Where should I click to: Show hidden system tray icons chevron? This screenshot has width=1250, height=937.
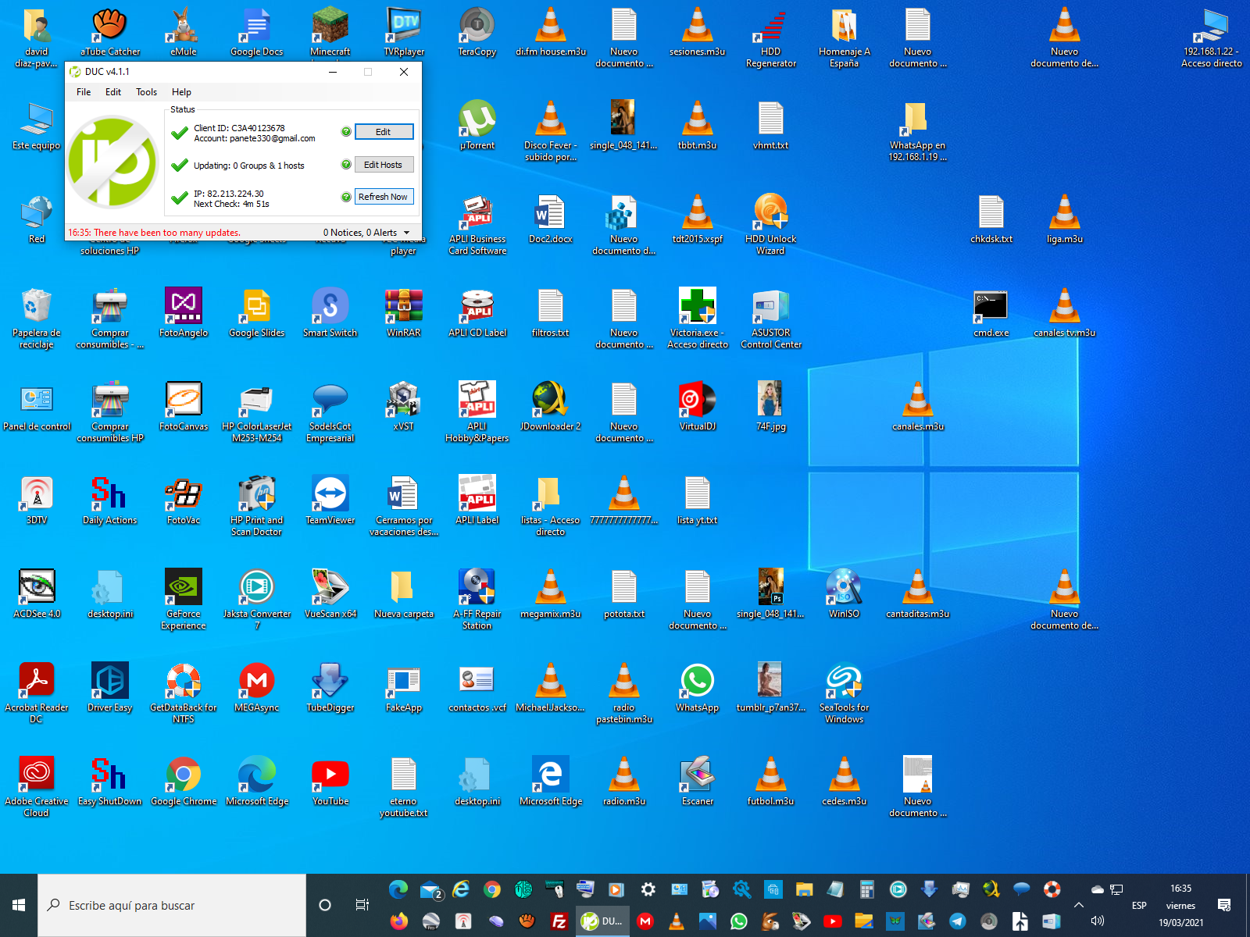coord(1079,905)
